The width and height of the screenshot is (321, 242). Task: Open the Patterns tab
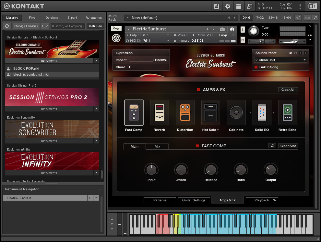point(160,200)
